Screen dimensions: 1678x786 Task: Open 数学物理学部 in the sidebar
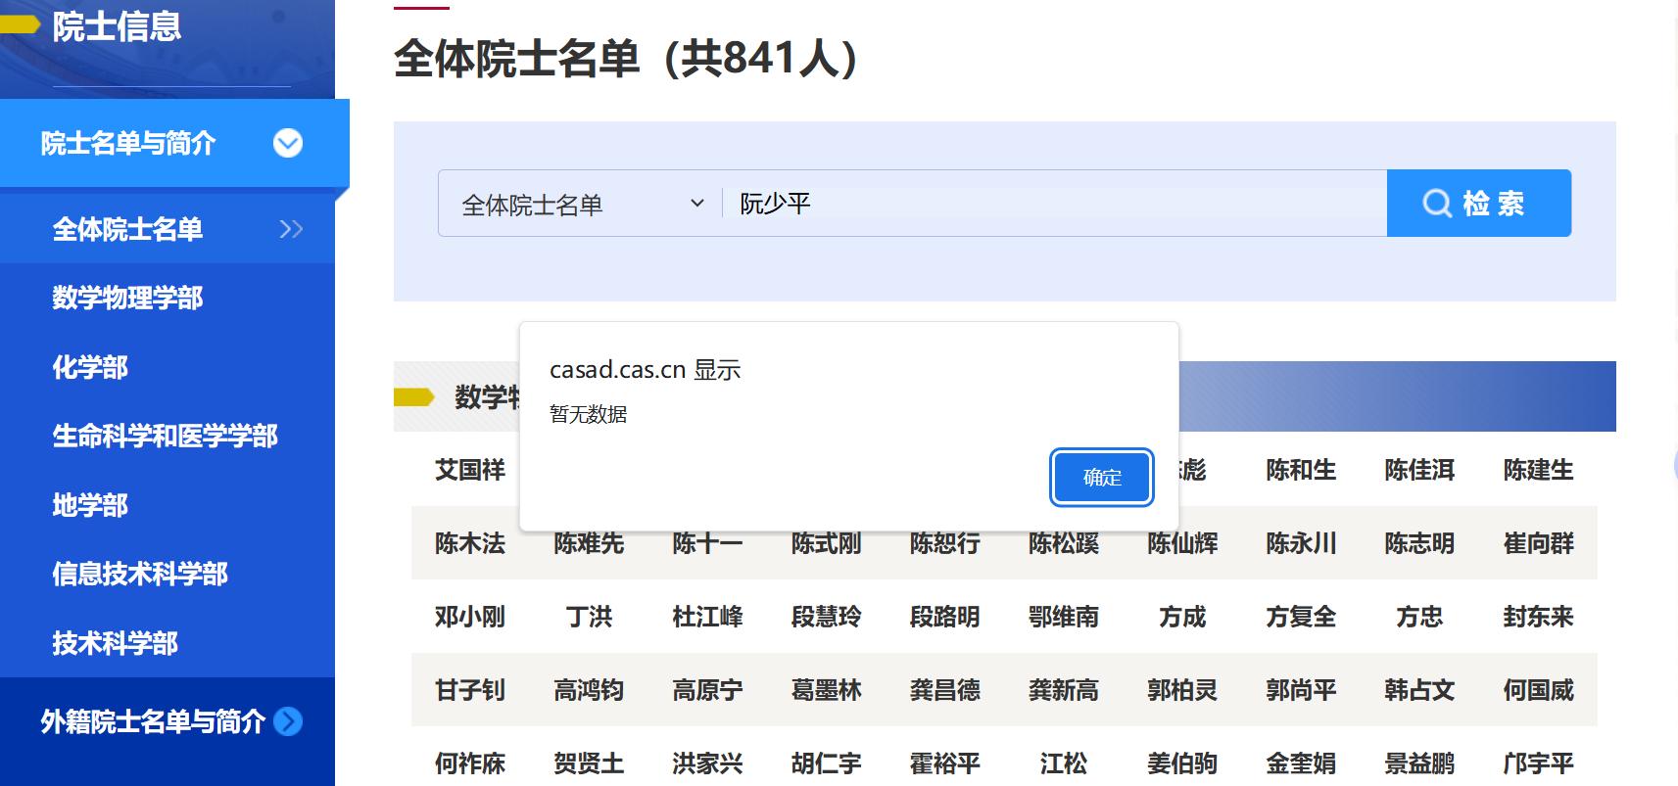coord(127,298)
